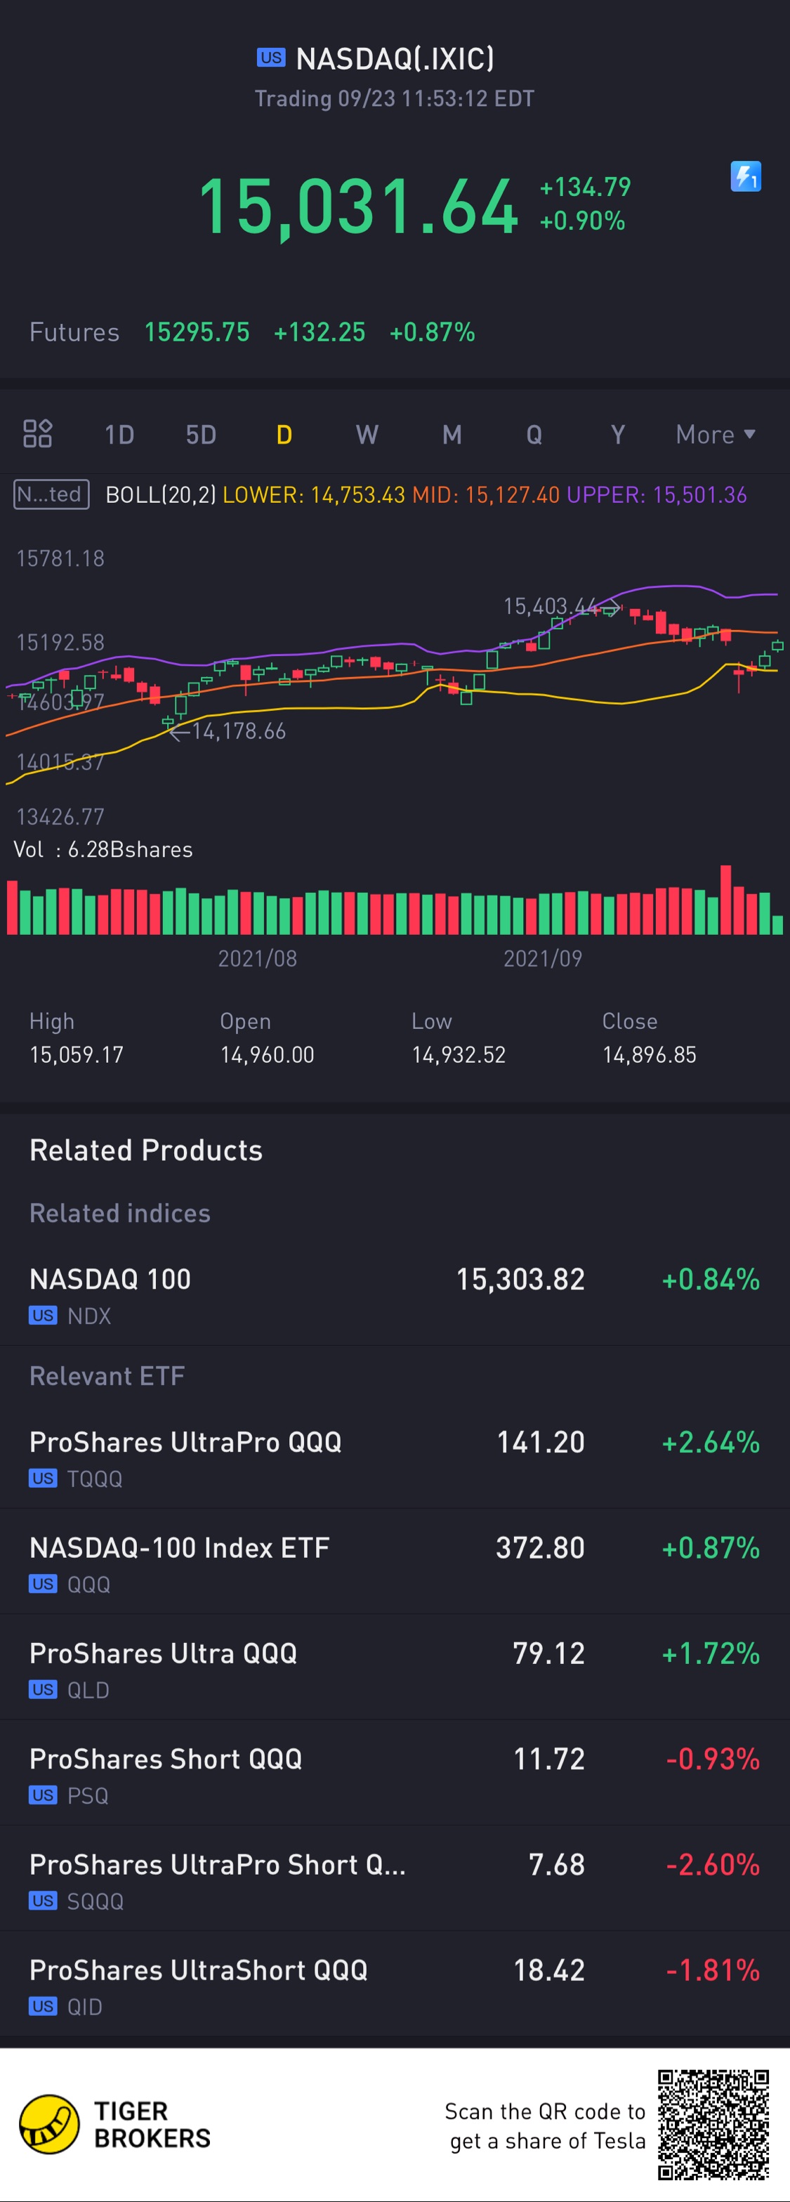
Task: Toggle the N...ted adjustment box
Action: 51,494
